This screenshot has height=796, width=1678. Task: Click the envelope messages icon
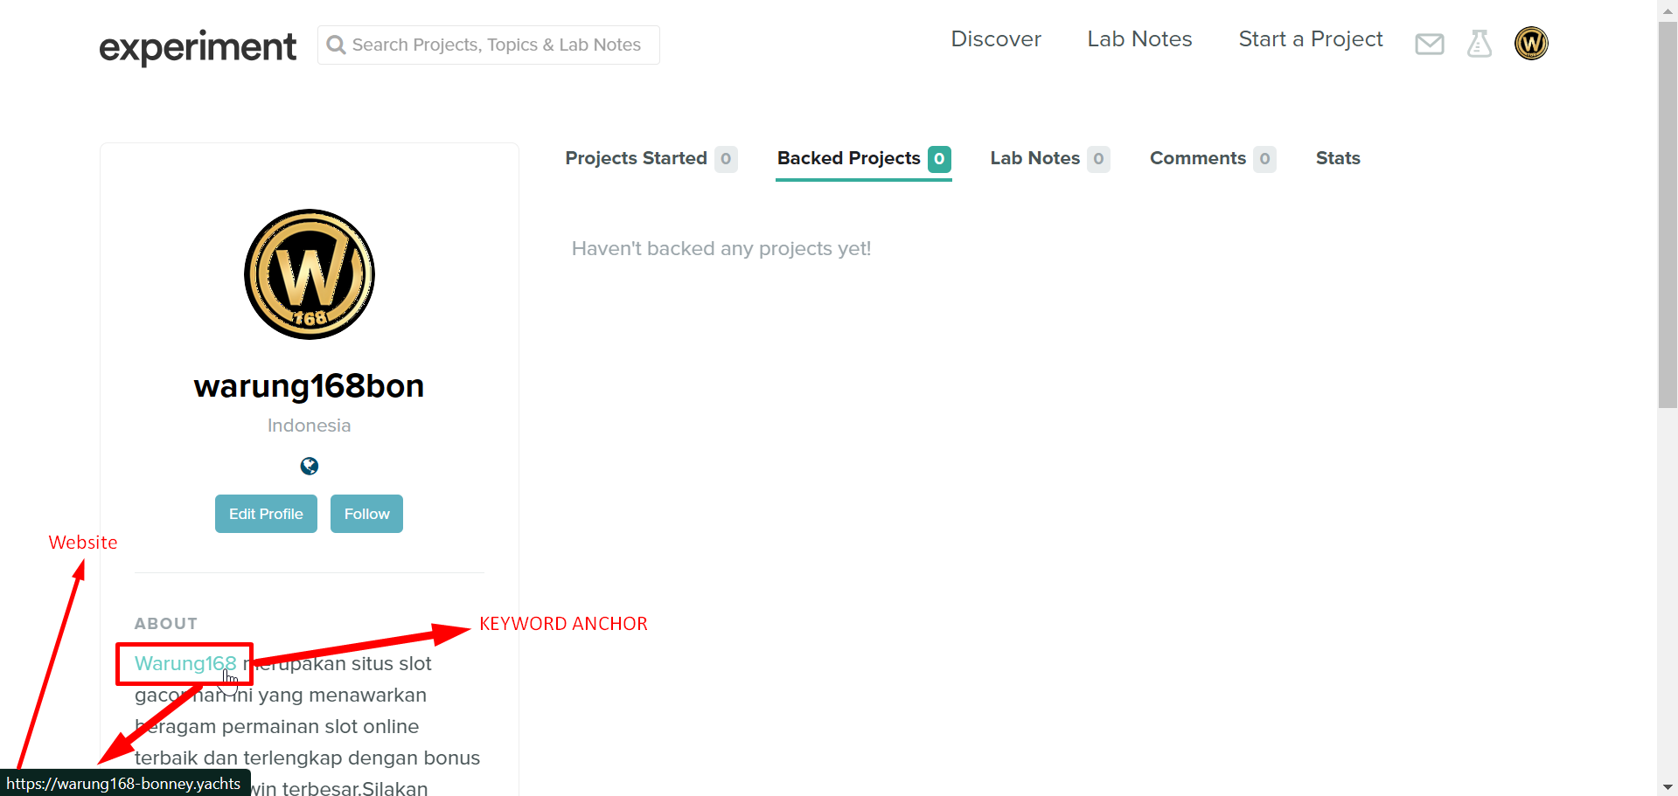[x=1429, y=44]
